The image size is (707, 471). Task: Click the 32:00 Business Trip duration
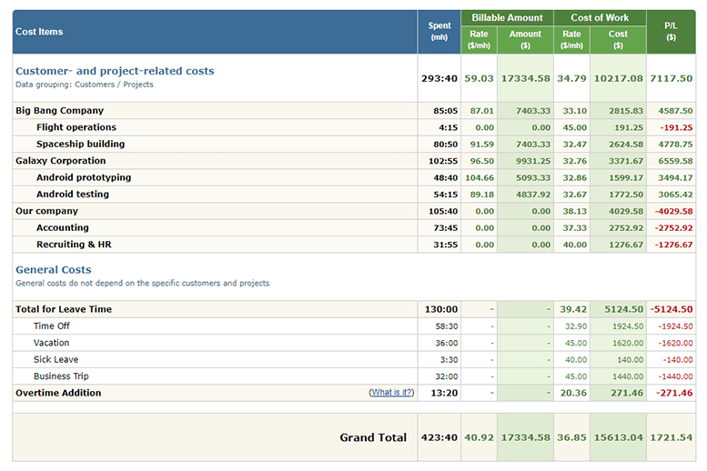(x=447, y=376)
